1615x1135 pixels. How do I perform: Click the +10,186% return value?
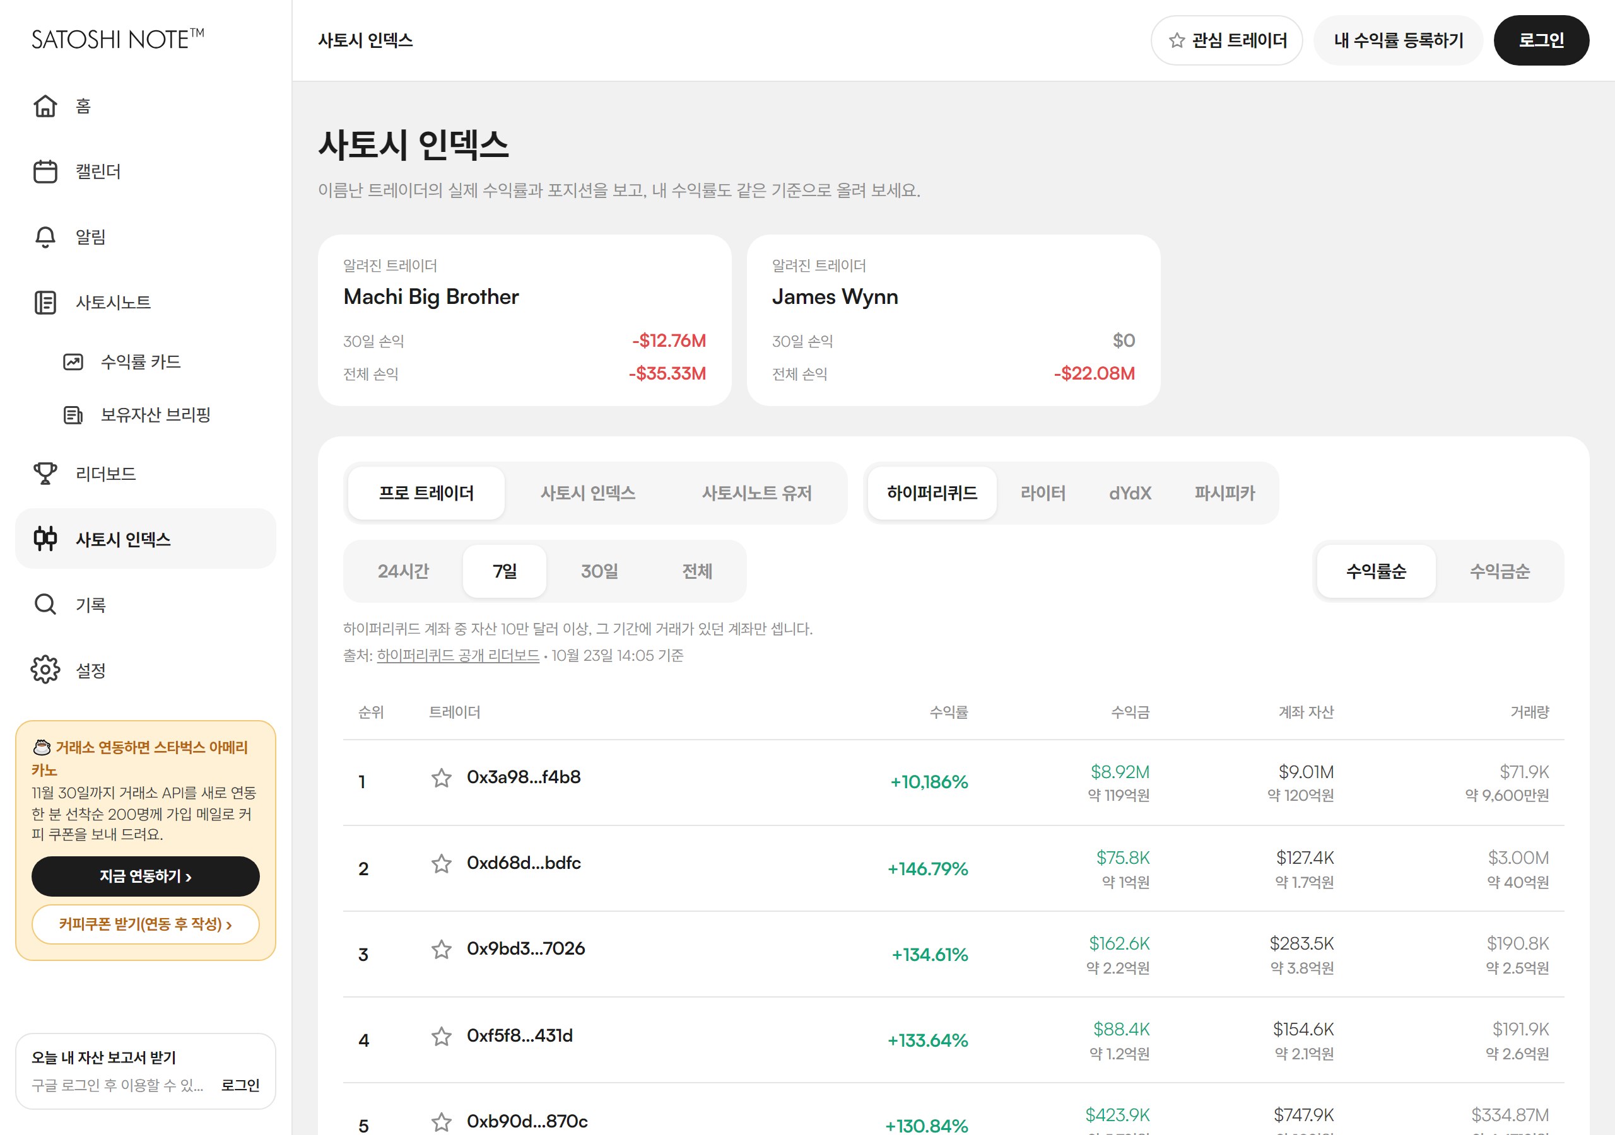point(929,782)
